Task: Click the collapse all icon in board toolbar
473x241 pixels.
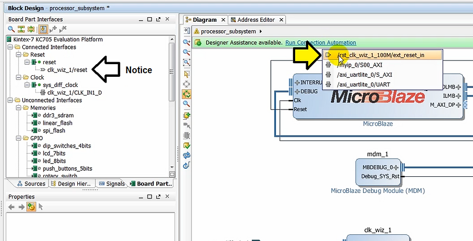Action: (x=22, y=30)
